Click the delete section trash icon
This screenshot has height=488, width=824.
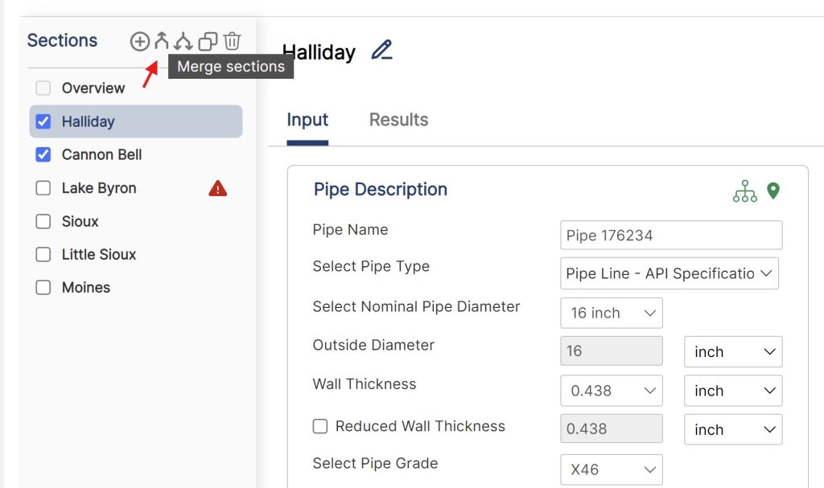point(232,41)
